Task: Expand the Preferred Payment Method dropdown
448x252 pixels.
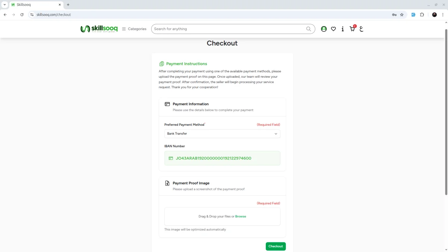Action: point(222,134)
